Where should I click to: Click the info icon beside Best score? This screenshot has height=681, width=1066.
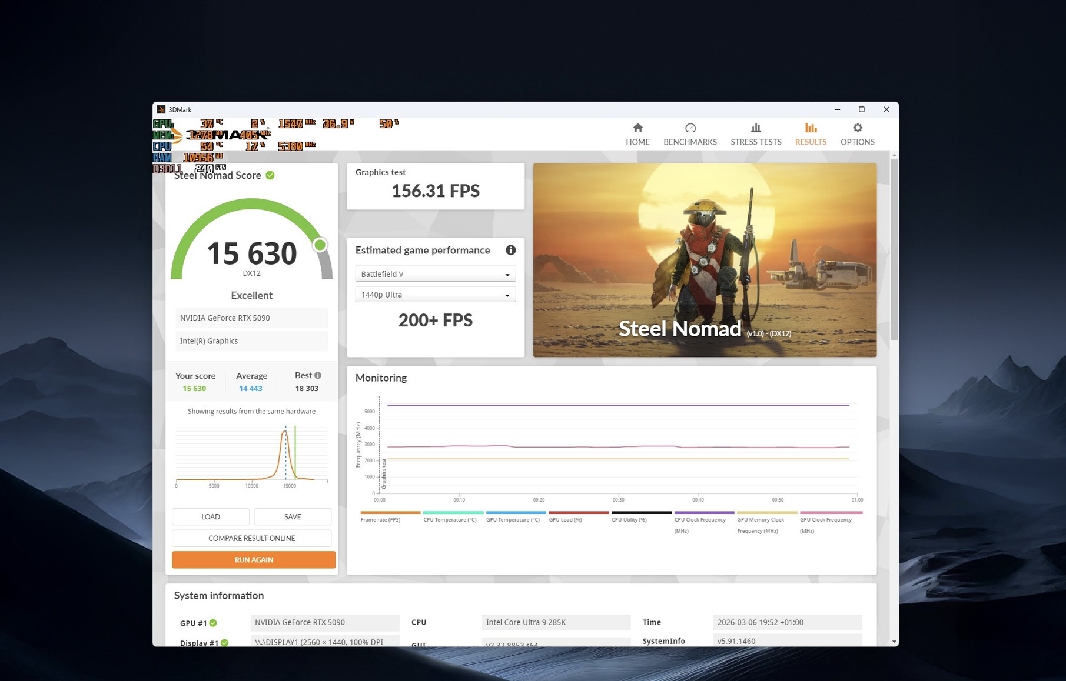[x=318, y=375]
